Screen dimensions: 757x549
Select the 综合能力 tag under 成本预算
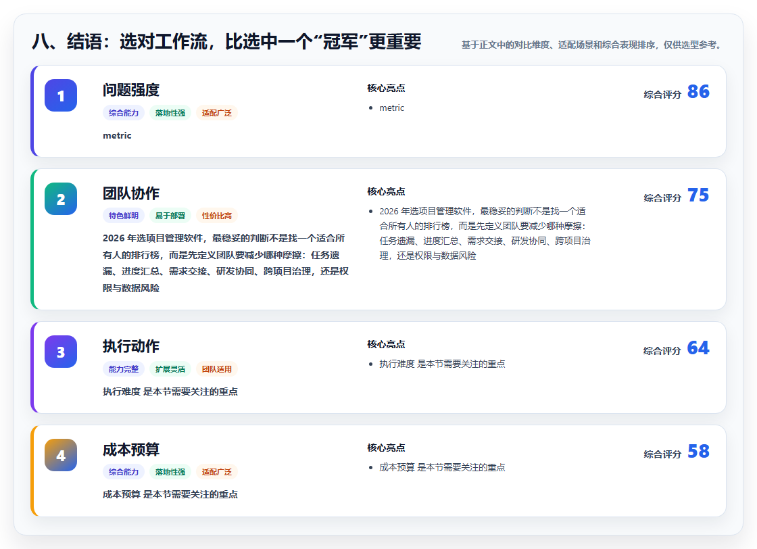pyautogui.click(x=124, y=472)
